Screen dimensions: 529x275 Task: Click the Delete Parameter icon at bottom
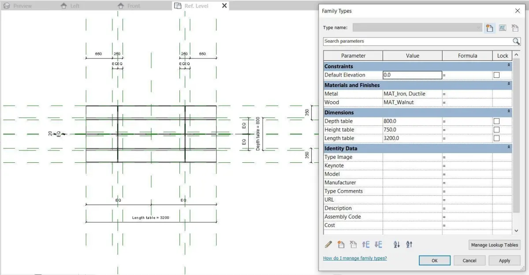(353, 245)
